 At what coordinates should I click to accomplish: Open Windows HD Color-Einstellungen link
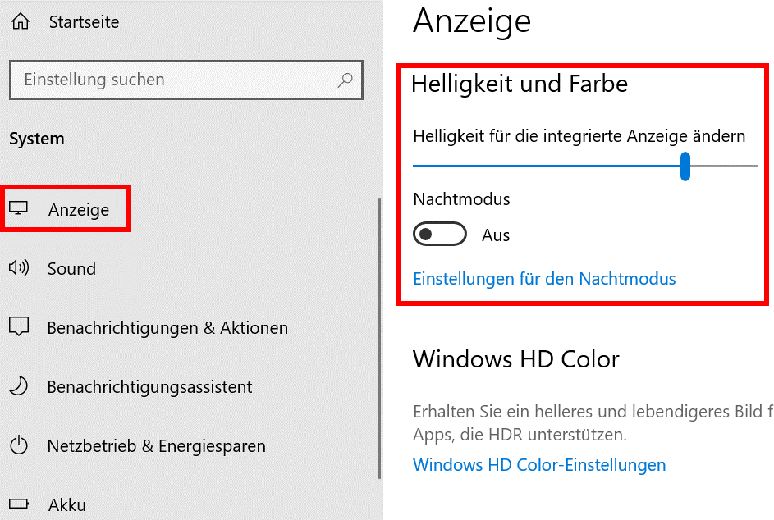pos(539,465)
